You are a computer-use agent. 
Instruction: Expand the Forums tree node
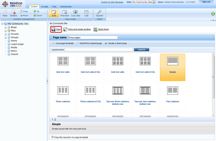tap(5, 34)
